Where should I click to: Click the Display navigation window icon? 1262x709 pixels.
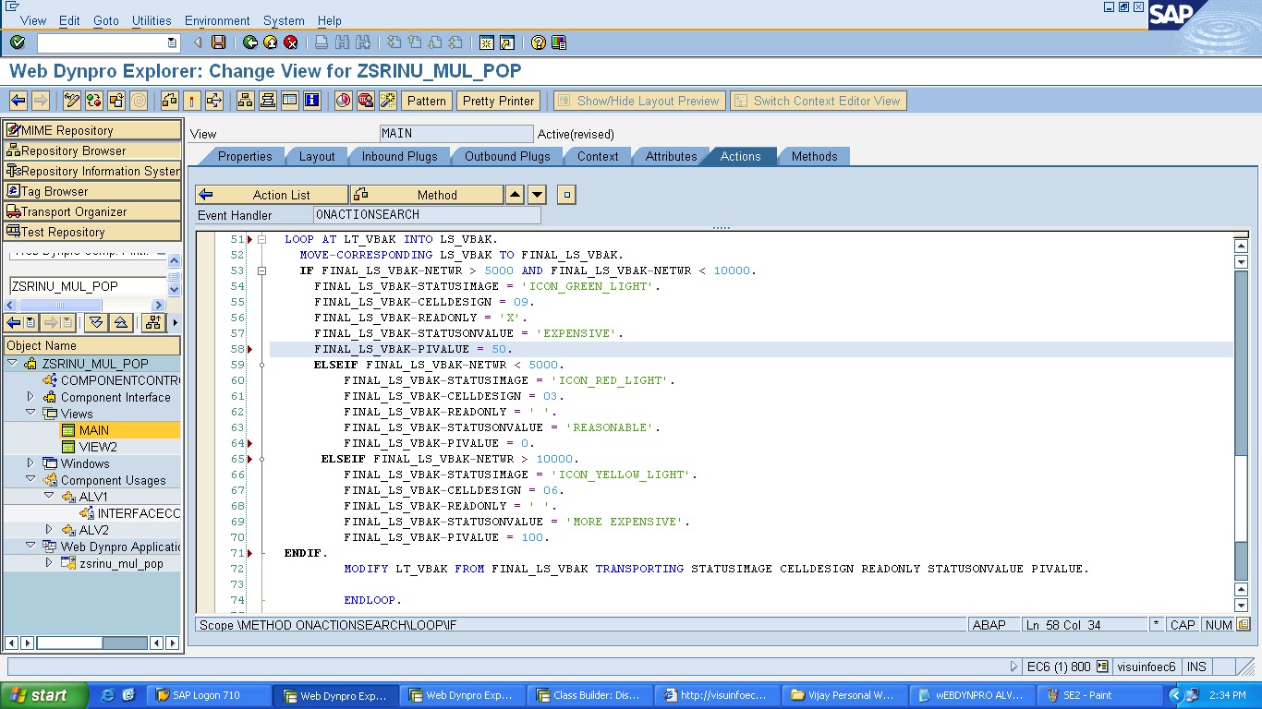pos(268,101)
